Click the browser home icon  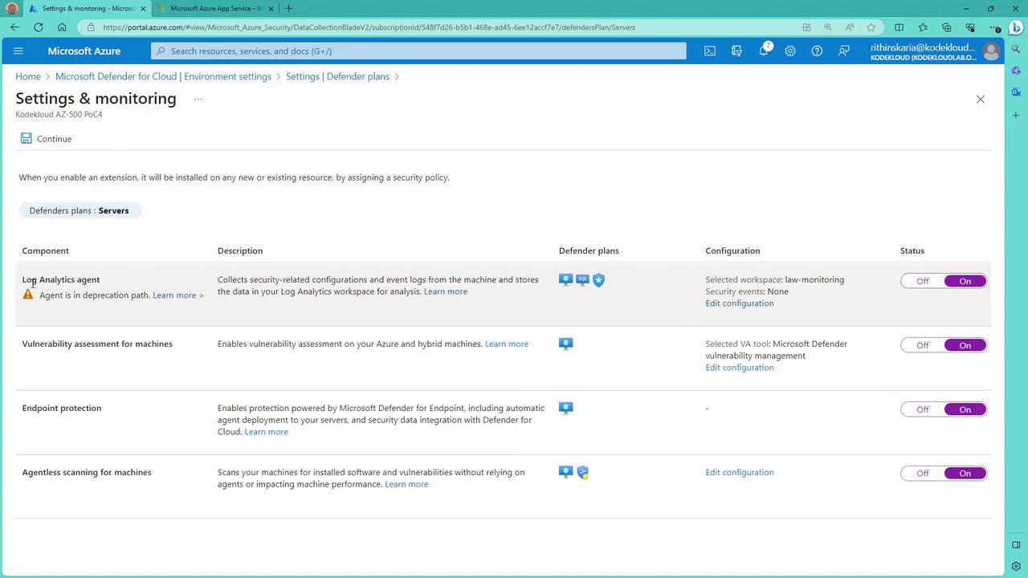62,27
